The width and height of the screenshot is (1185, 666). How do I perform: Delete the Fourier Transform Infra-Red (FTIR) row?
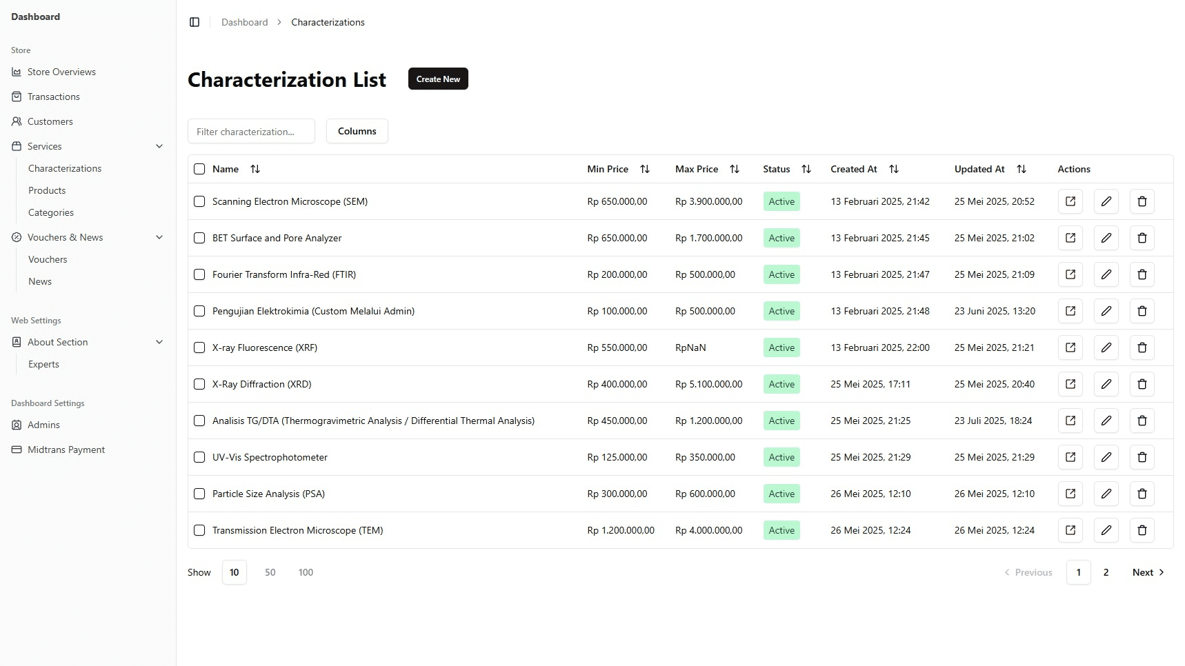1142,274
